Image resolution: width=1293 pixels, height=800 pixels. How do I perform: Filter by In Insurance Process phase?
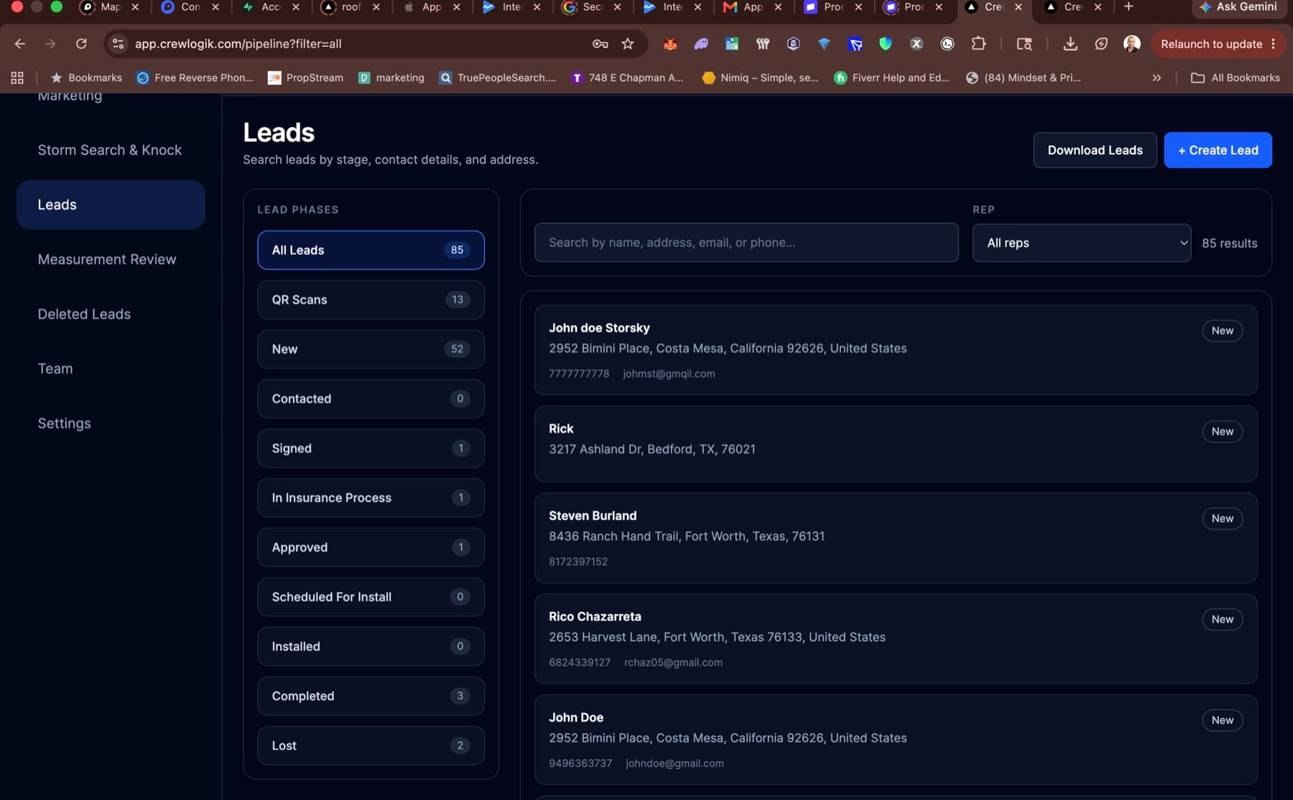click(x=371, y=498)
